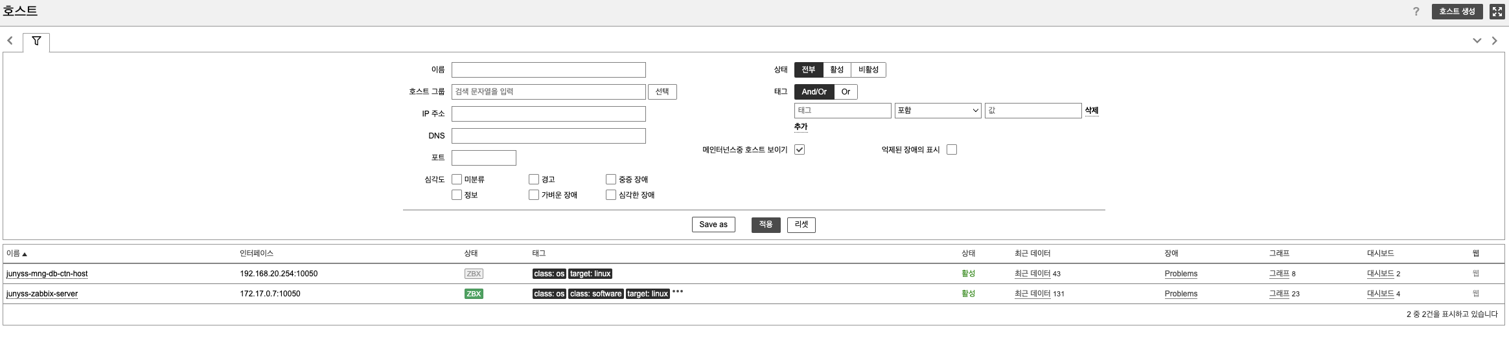Open the 포함 tag operator dropdown
The image size is (1509, 352).
[938, 111]
